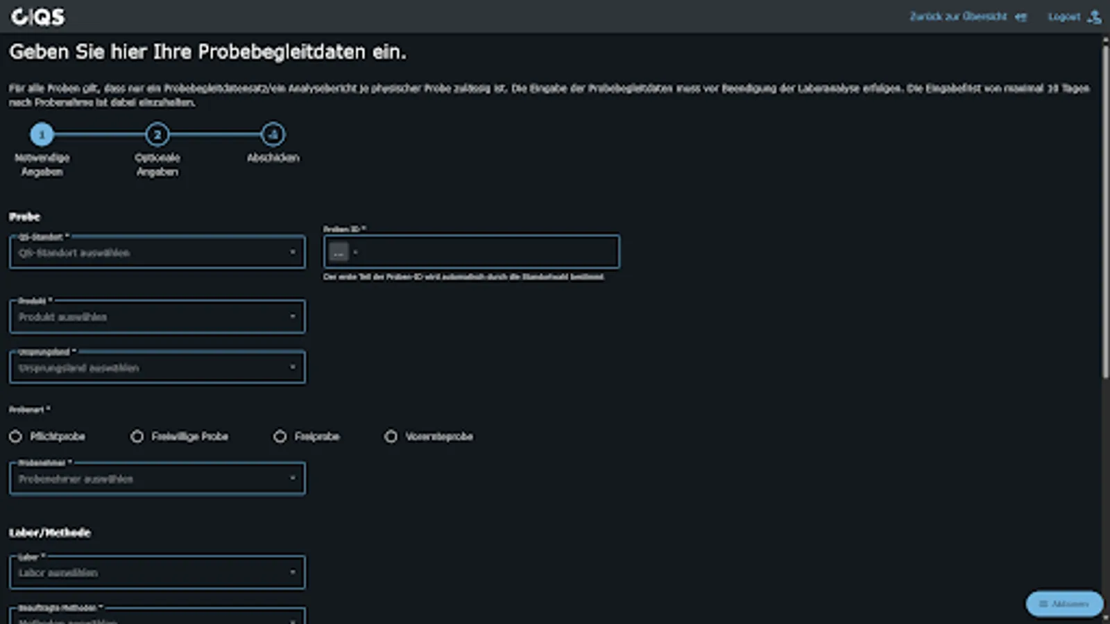Click the Abschicken step label
Viewport: 1110px width, 624px height.
[273, 157]
